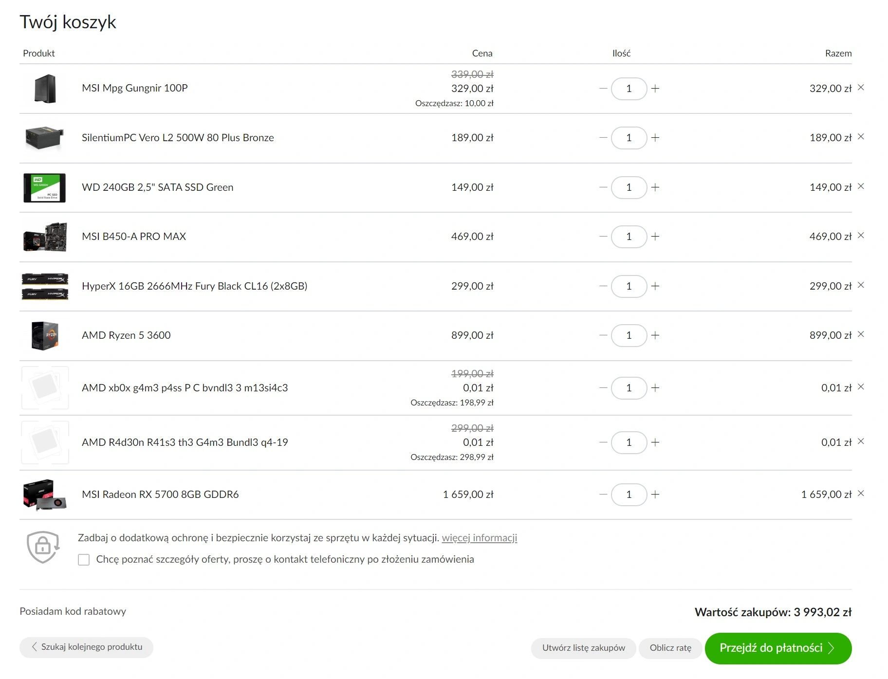This screenshot has width=888, height=679.
Task: Remove MSI B450-A PRO MAX from cart
Action: click(x=861, y=236)
